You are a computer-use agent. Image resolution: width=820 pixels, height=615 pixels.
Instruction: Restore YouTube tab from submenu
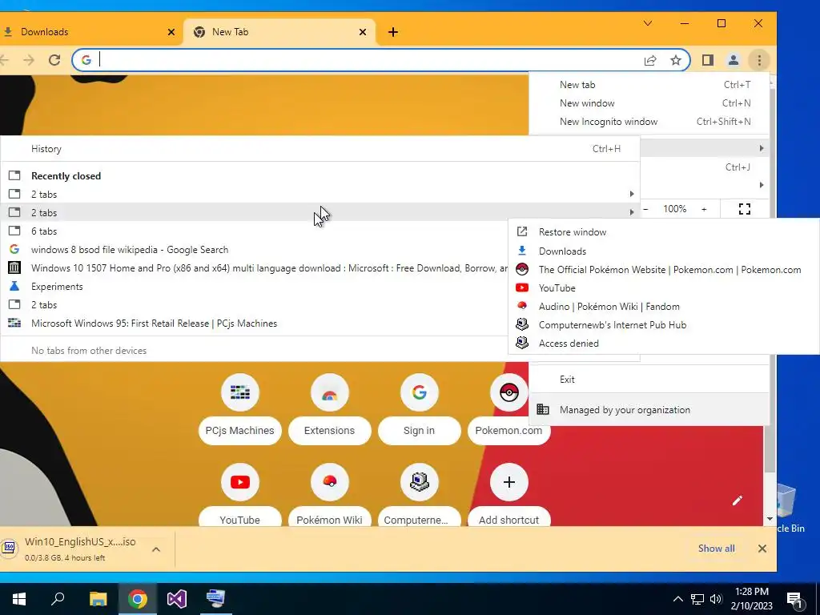click(x=664, y=288)
